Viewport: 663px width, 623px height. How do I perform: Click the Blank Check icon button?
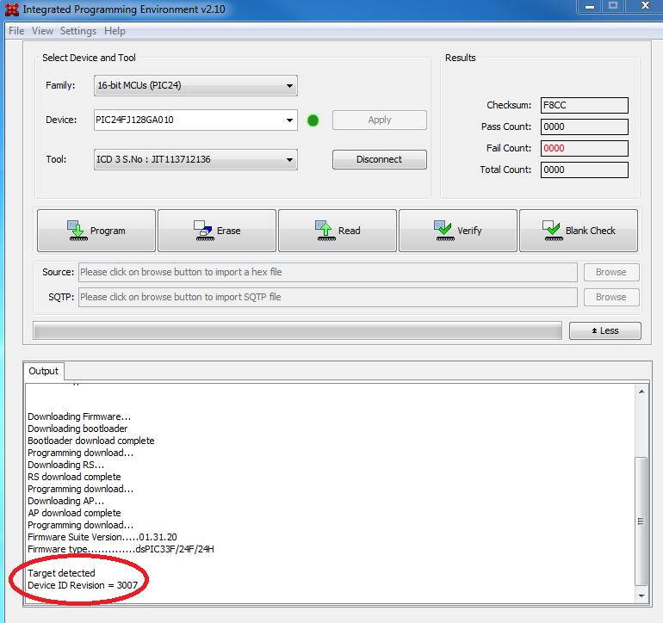pyautogui.click(x=579, y=231)
